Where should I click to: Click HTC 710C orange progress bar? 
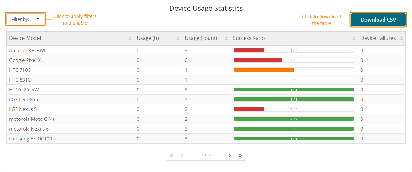(x=294, y=70)
